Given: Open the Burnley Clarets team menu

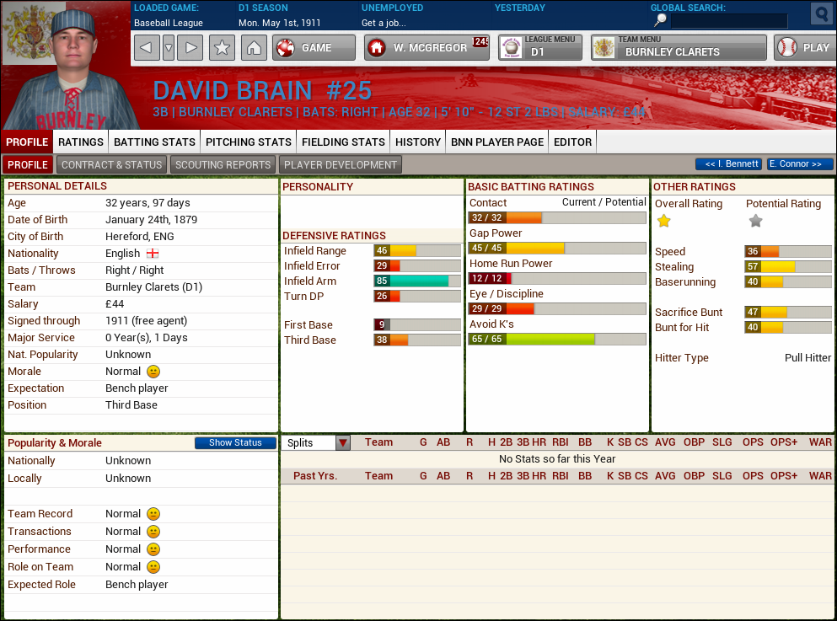Looking at the screenshot, I should pos(679,48).
